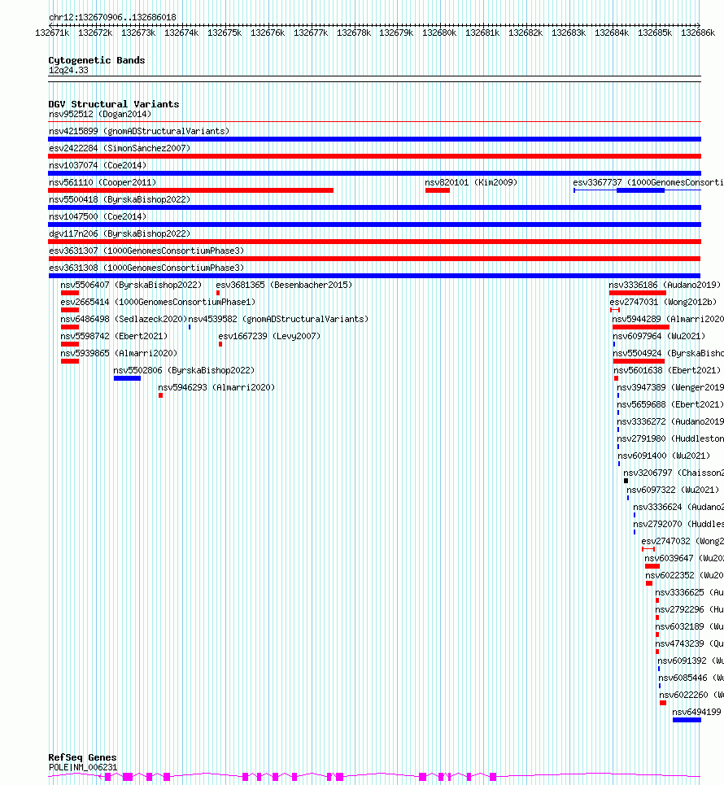724x785 pixels.
Task: Click nsv2791980 Huddleston variant label
Action: point(670,438)
